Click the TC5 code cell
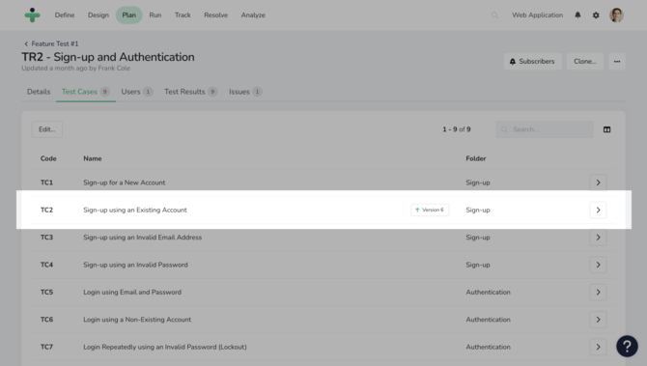 click(46, 293)
